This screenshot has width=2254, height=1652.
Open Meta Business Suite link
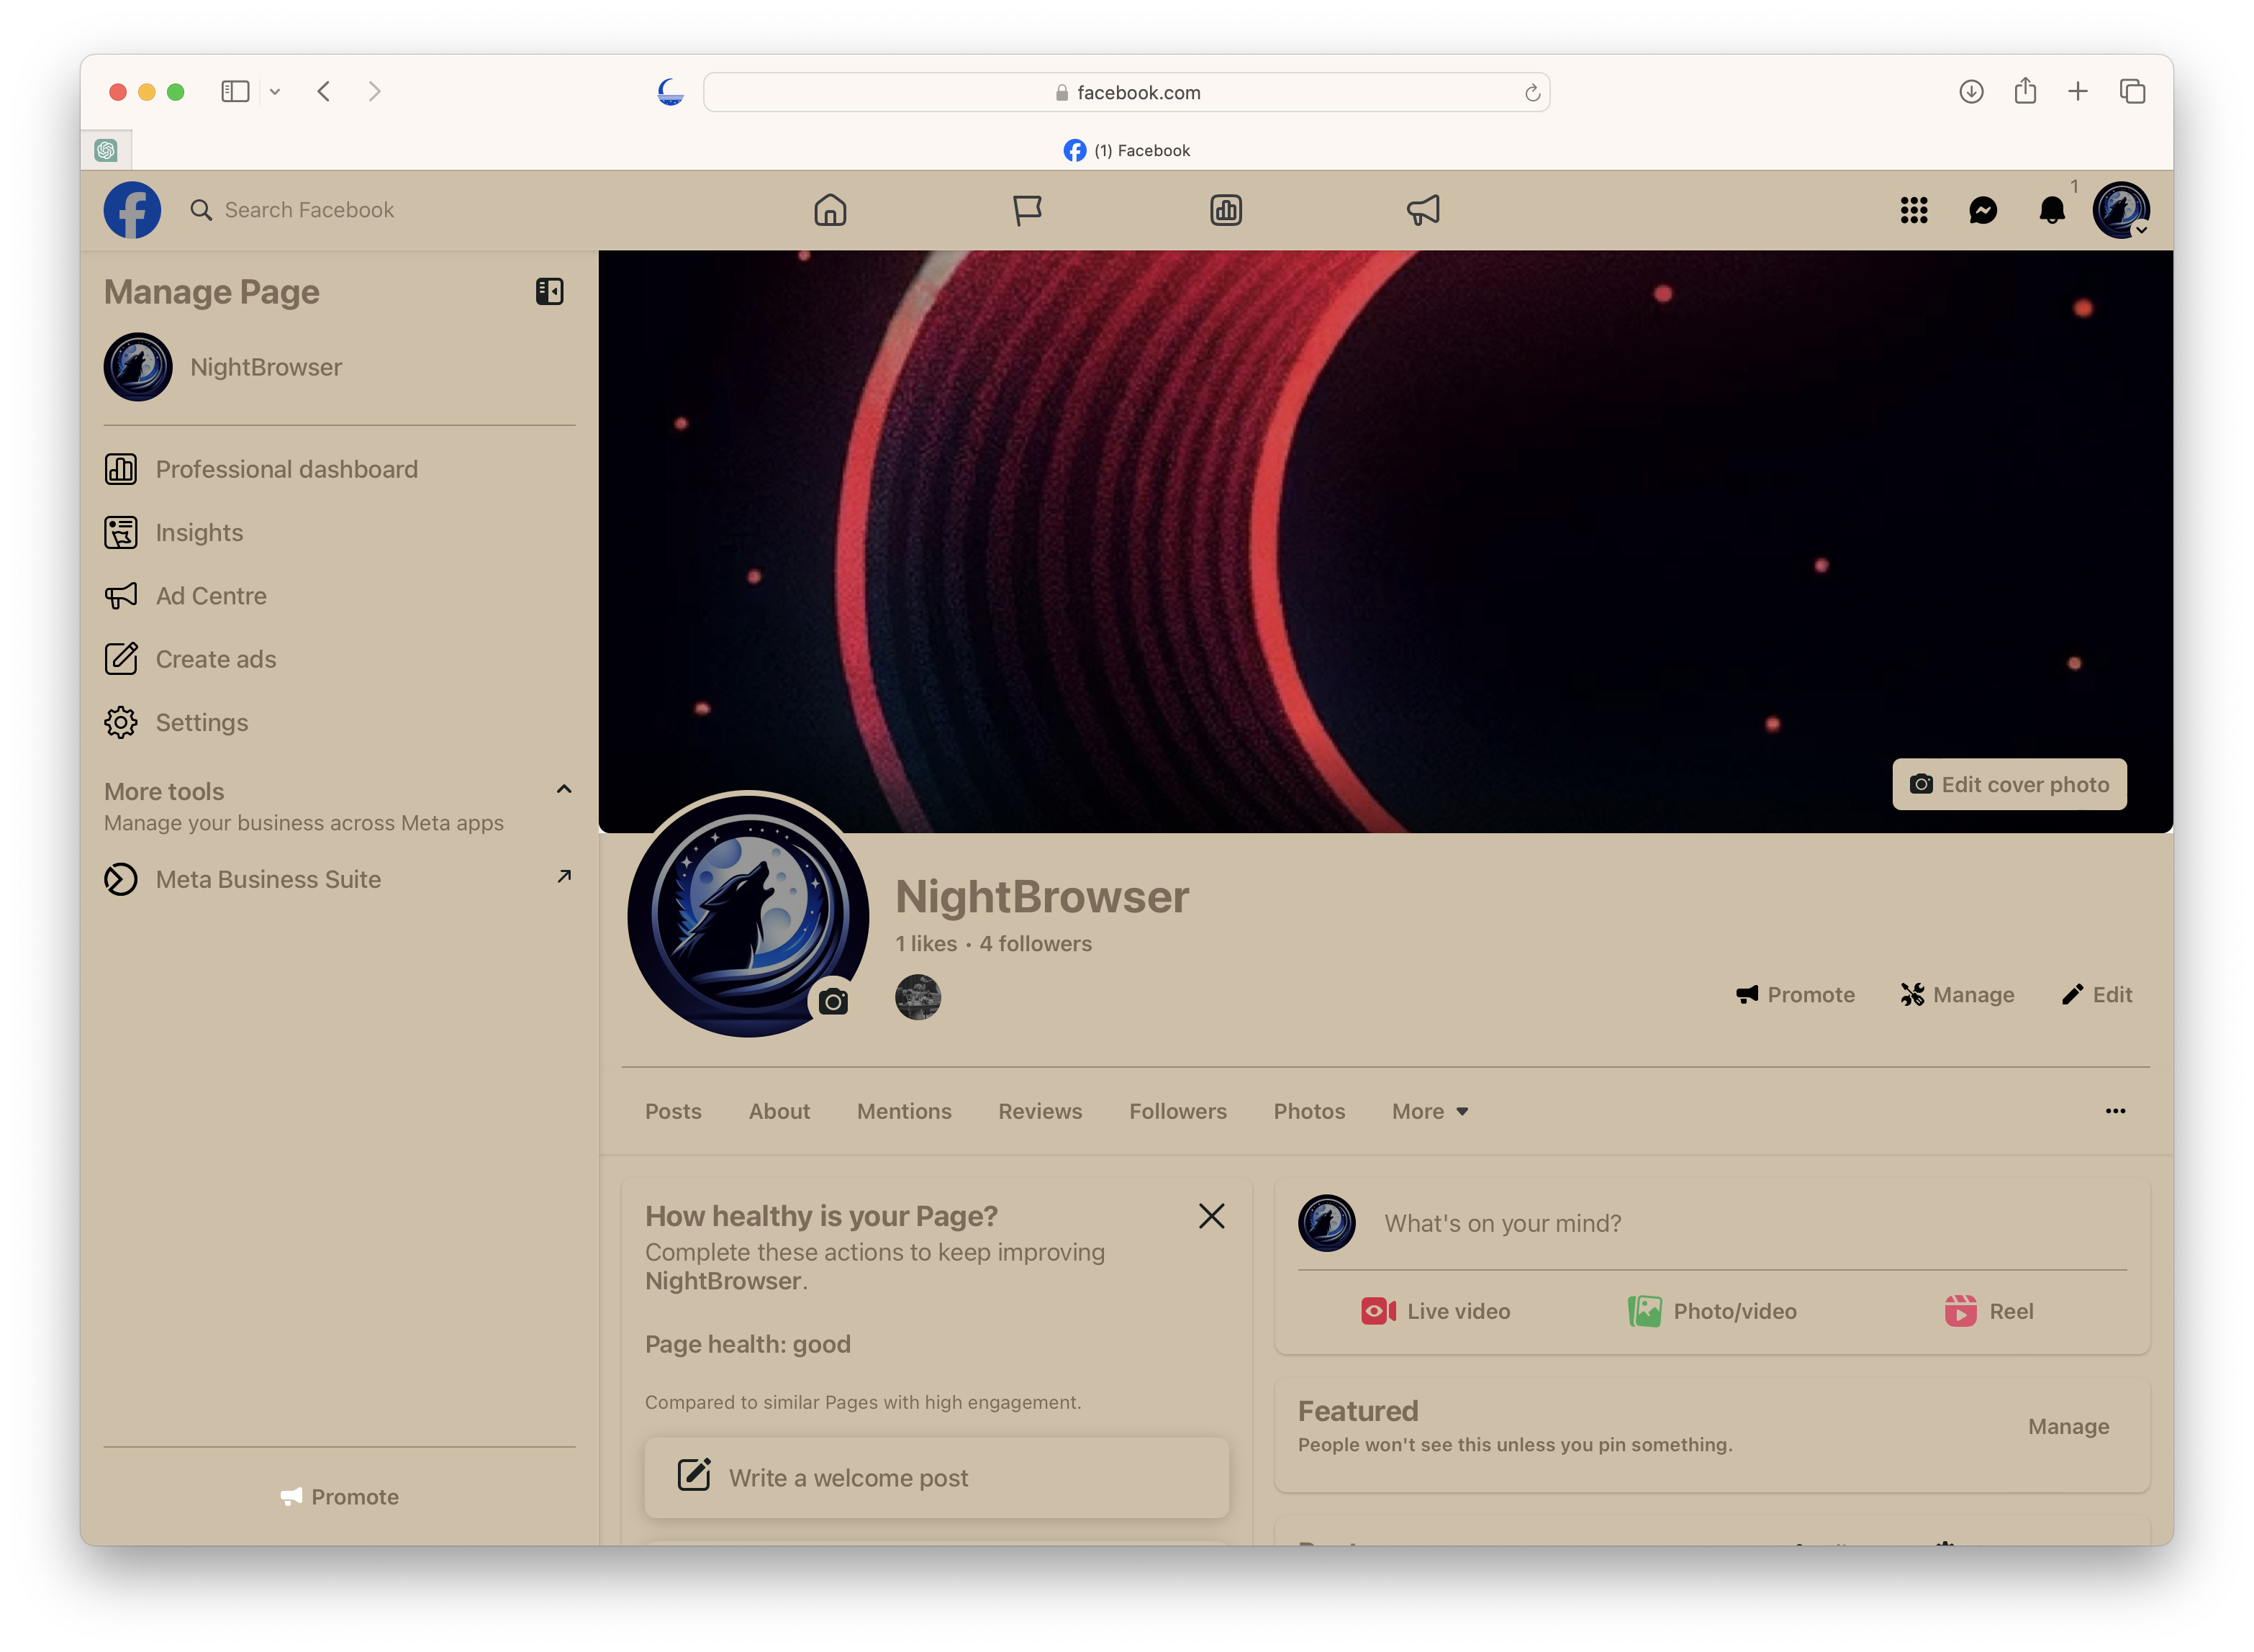click(339, 879)
